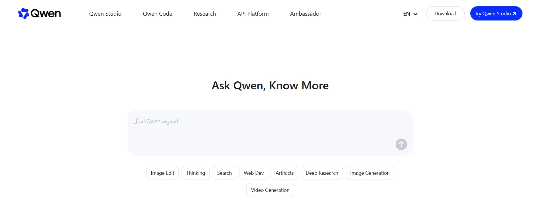
Task: Select the Image Generation chip
Action: 370,173
